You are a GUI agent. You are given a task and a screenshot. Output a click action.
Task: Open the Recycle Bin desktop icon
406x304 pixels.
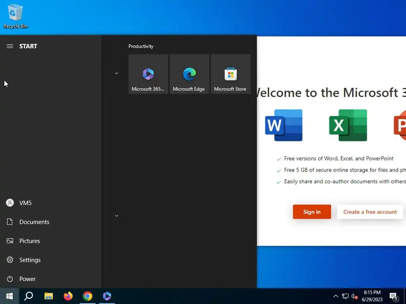tap(15, 16)
